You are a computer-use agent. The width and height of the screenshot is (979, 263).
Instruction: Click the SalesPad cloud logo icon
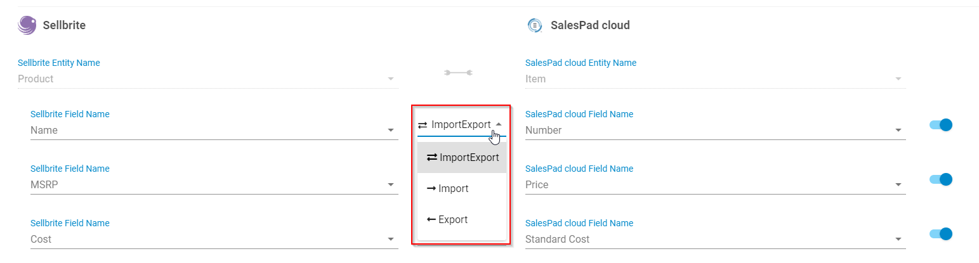coord(534,25)
